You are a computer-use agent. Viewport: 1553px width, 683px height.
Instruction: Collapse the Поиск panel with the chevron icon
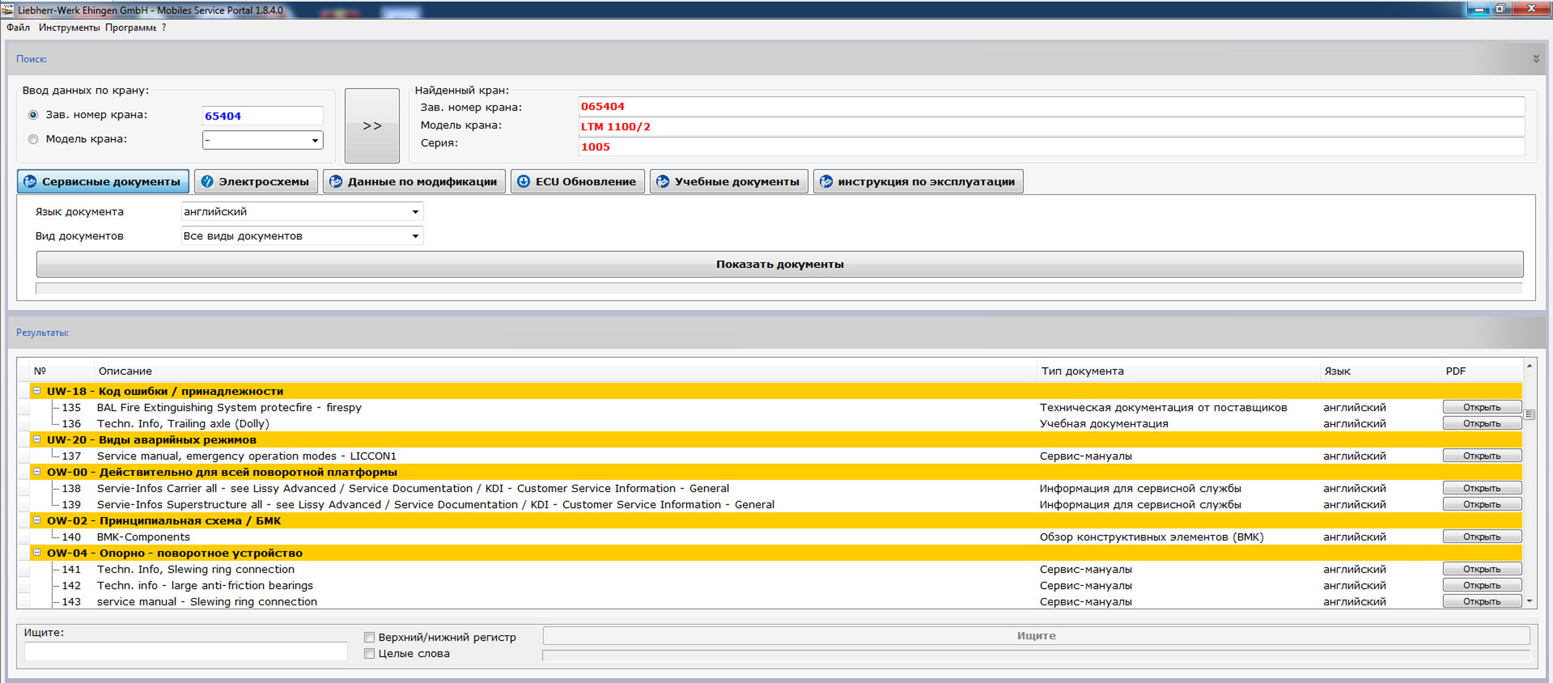coord(1536,59)
